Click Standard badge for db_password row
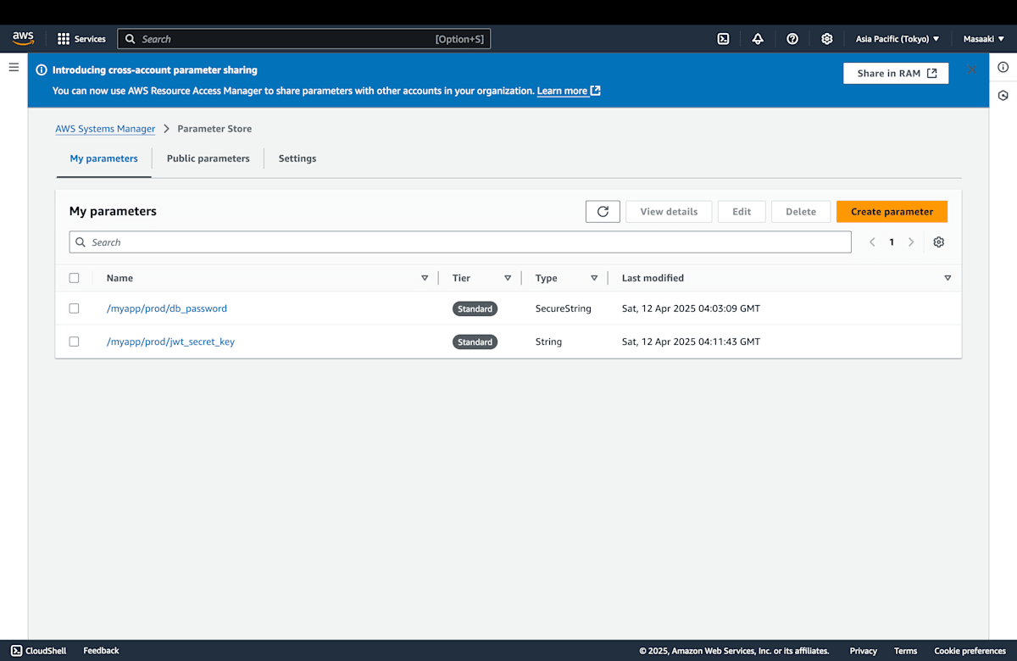1017x661 pixels. pos(475,308)
